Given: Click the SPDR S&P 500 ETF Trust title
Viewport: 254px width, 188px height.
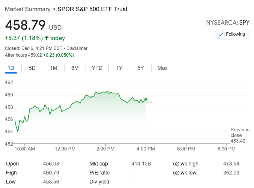Looking at the screenshot, I should pyautogui.click(x=92, y=9).
